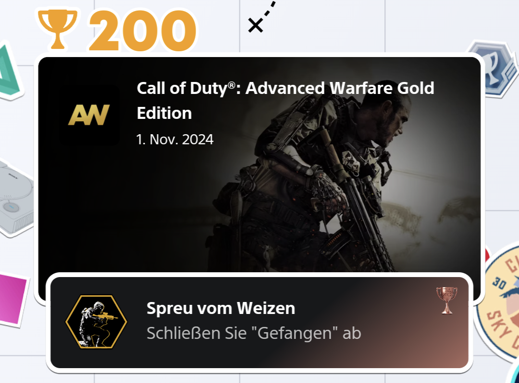Click the black X marker at top
The width and height of the screenshot is (519, 383).
point(256,25)
